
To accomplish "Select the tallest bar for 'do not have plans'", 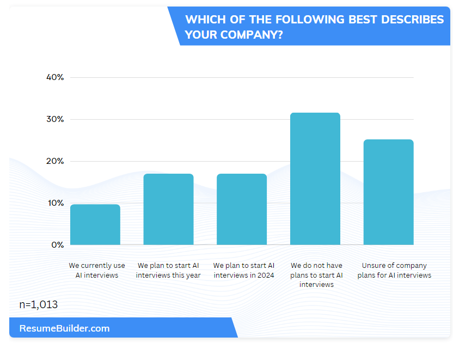I will 315,179.
